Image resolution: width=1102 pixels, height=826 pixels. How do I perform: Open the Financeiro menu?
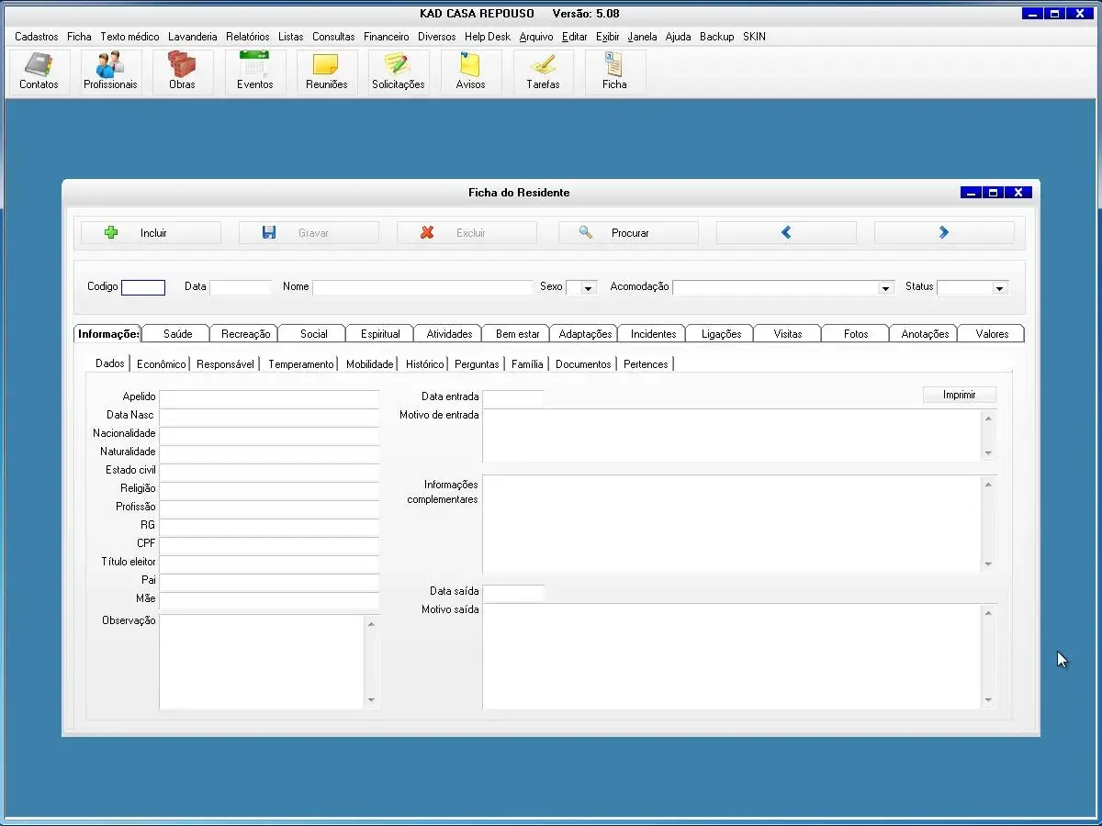click(386, 37)
